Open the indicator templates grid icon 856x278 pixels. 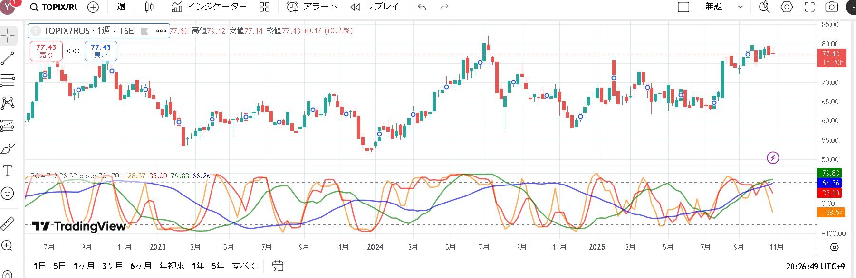point(264,7)
